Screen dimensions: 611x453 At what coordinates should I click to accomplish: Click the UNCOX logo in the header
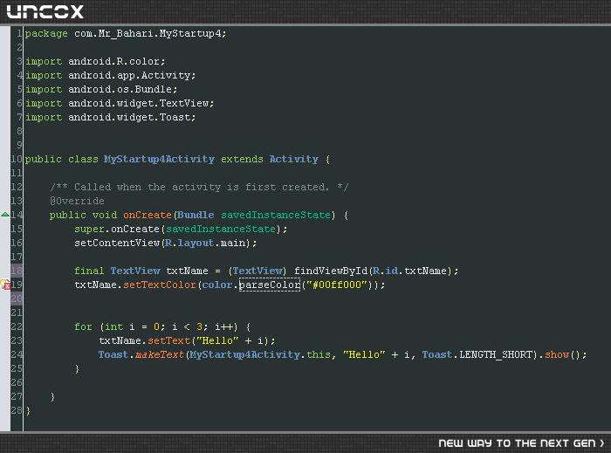pos(45,11)
